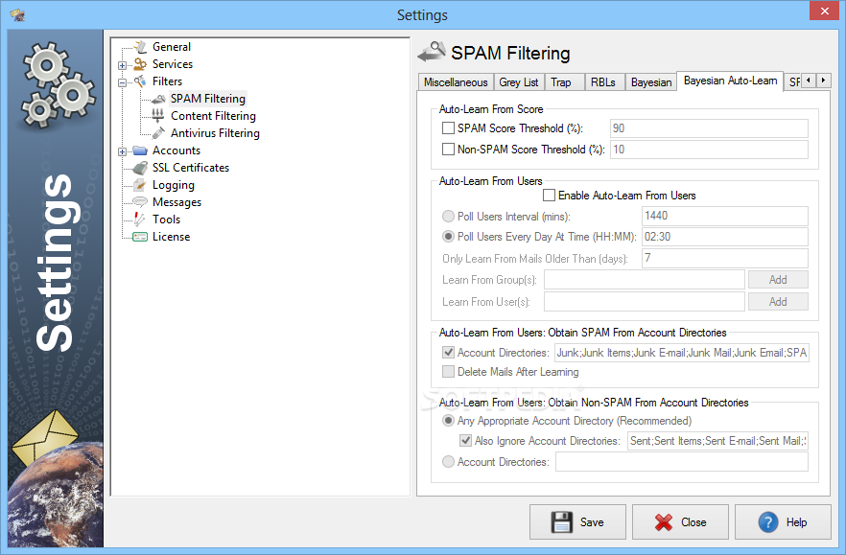Image resolution: width=846 pixels, height=555 pixels.
Task: Click the Poll Users Interval field
Action: click(x=724, y=216)
